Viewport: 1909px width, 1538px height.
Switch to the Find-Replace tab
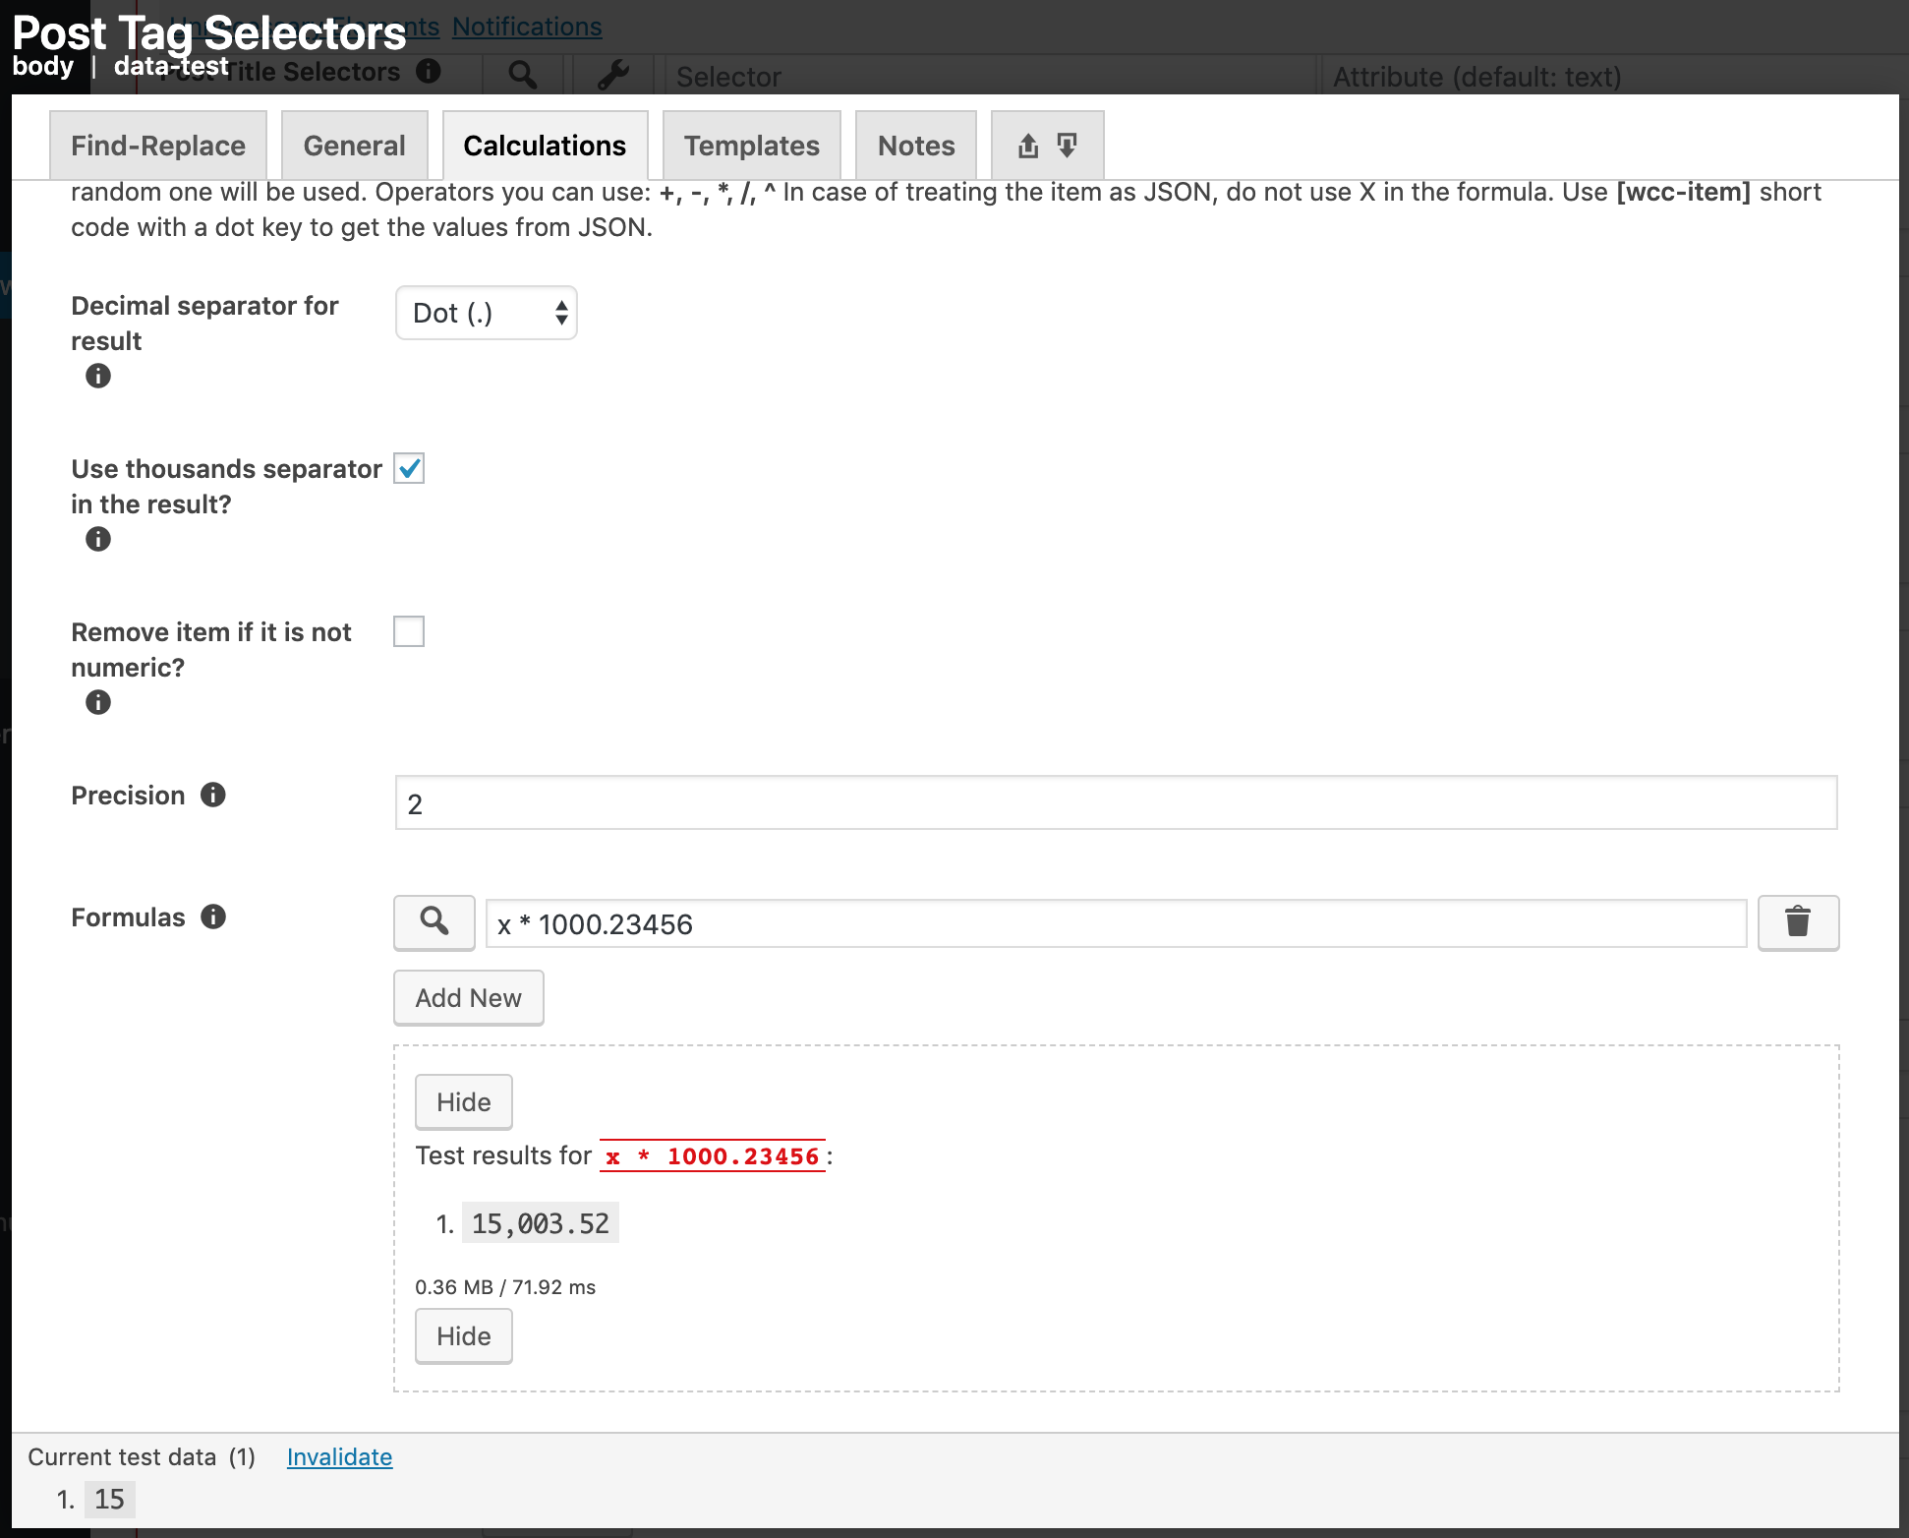[x=158, y=145]
